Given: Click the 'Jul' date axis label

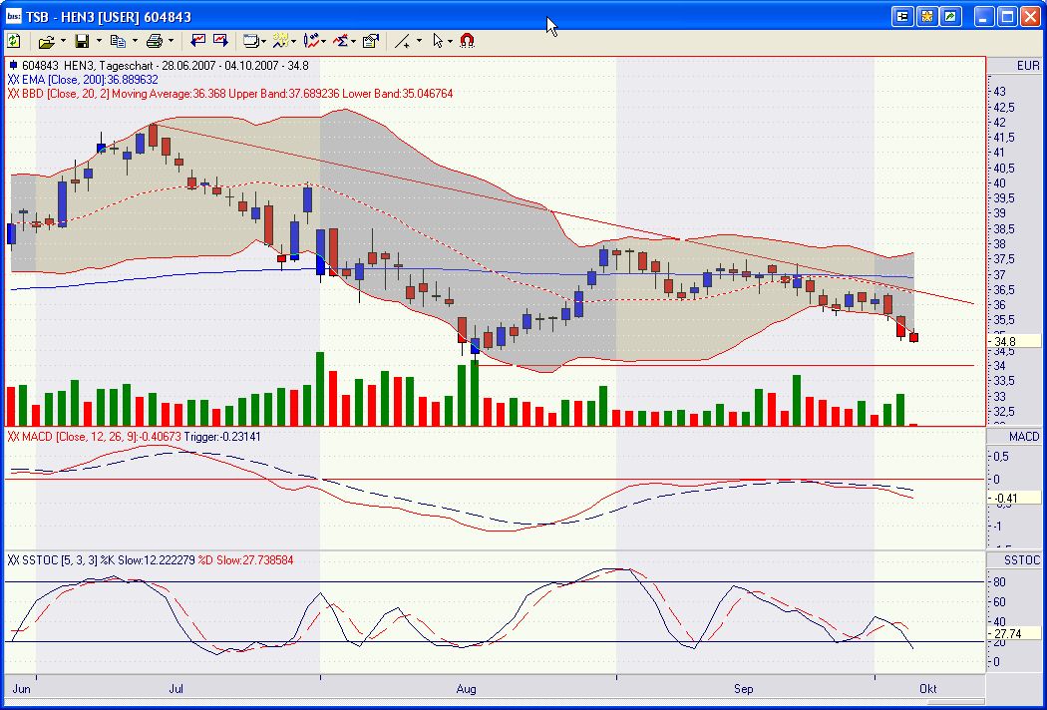Looking at the screenshot, I should (x=176, y=689).
